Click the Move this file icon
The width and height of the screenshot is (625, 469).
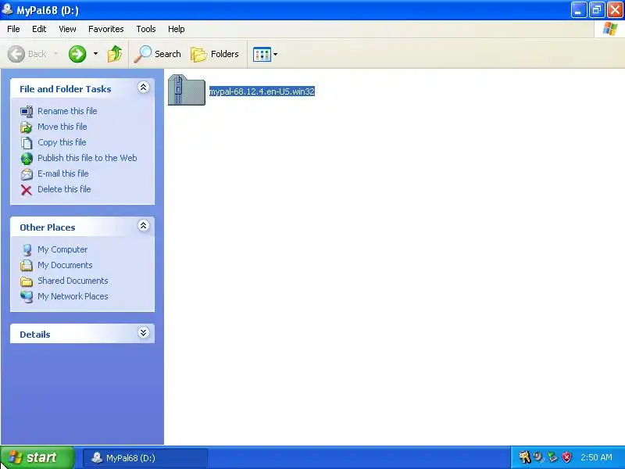point(27,127)
